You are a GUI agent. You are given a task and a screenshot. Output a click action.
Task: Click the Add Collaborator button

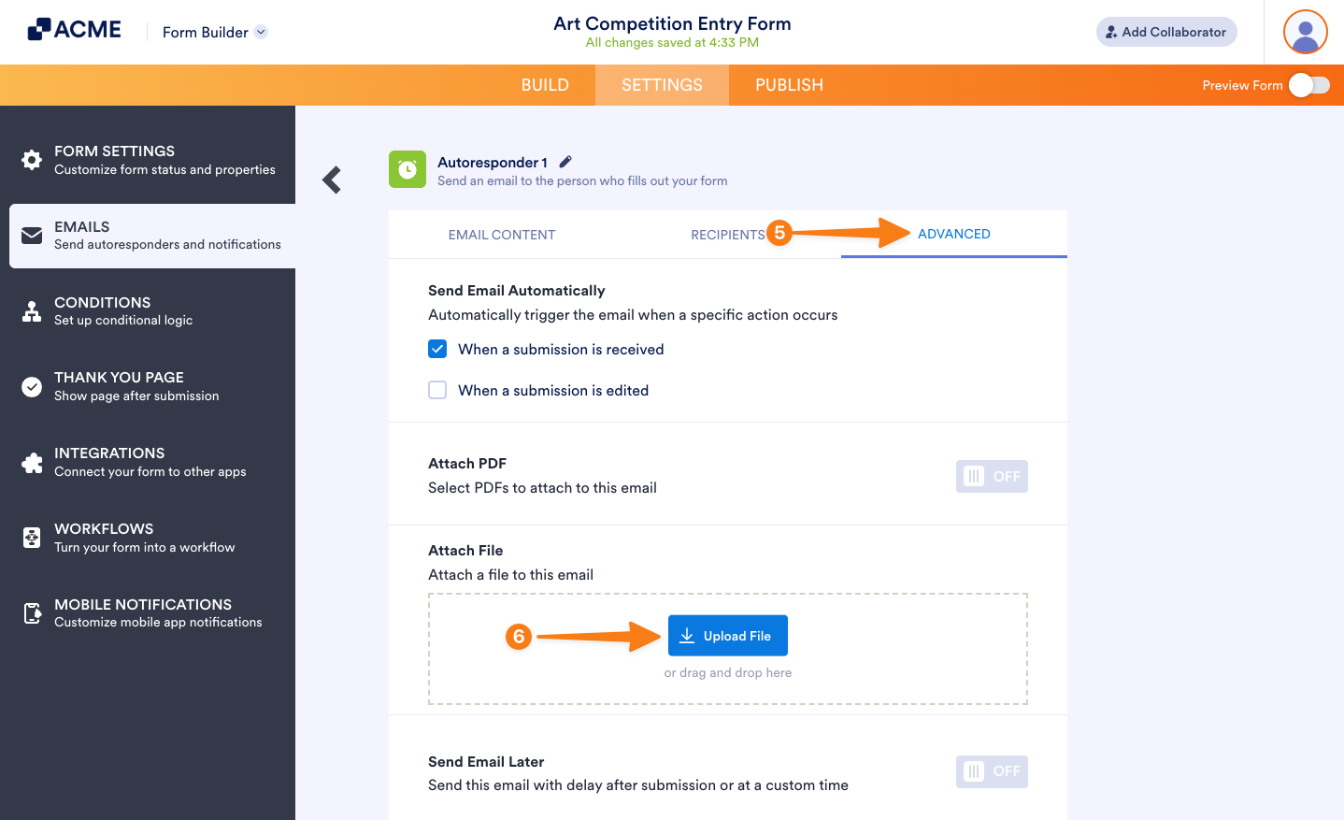click(1166, 31)
